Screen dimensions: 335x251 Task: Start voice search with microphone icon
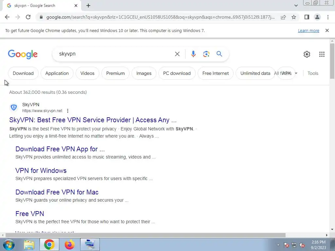(x=193, y=54)
